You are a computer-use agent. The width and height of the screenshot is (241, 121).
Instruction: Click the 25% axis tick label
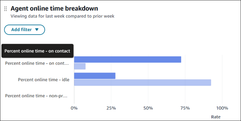(111, 108)
